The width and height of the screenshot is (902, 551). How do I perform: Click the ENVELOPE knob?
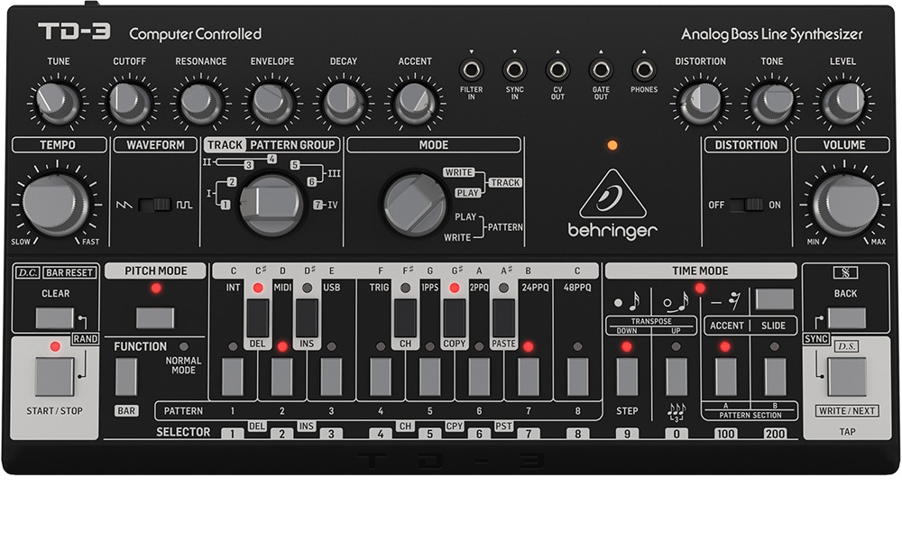tap(272, 104)
